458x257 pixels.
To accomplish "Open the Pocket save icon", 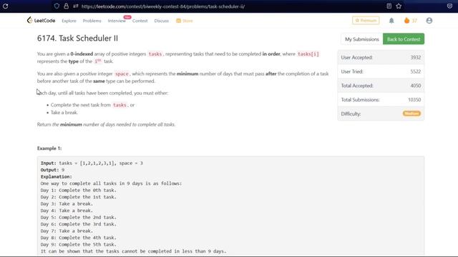I will (449, 6).
